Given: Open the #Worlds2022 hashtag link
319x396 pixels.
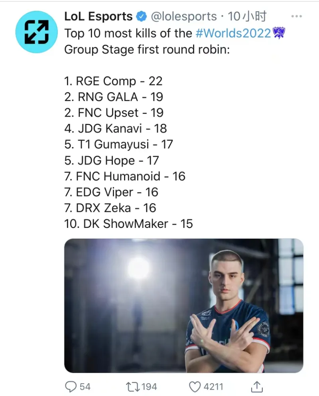Looking at the screenshot, I should pyautogui.click(x=233, y=33).
